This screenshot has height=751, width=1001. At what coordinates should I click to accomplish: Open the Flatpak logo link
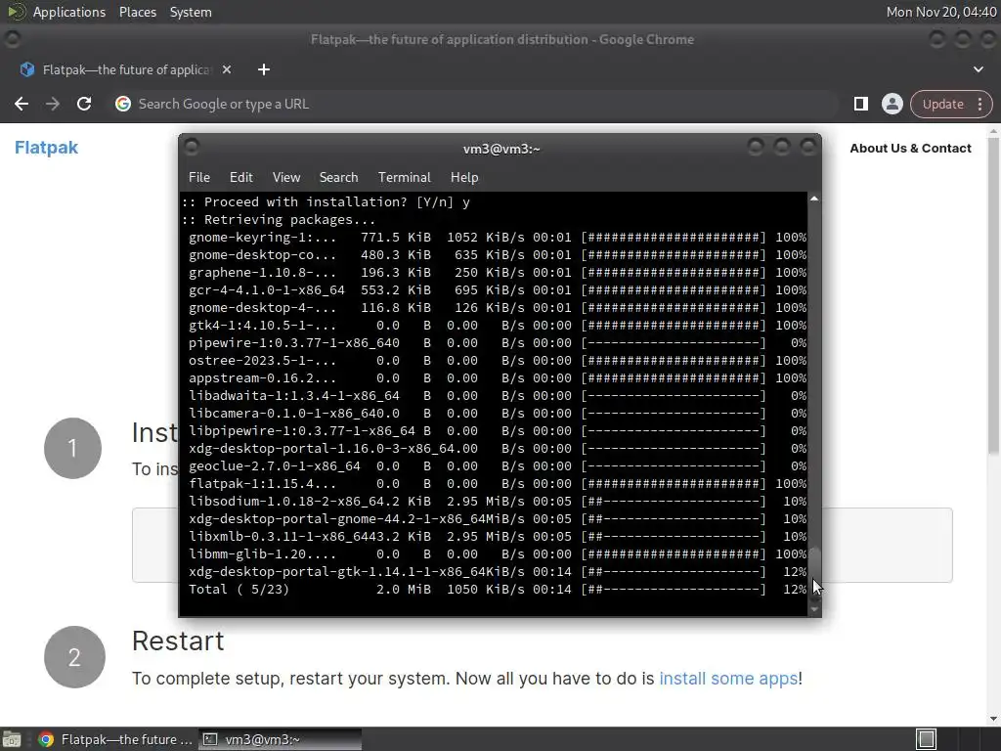click(46, 148)
